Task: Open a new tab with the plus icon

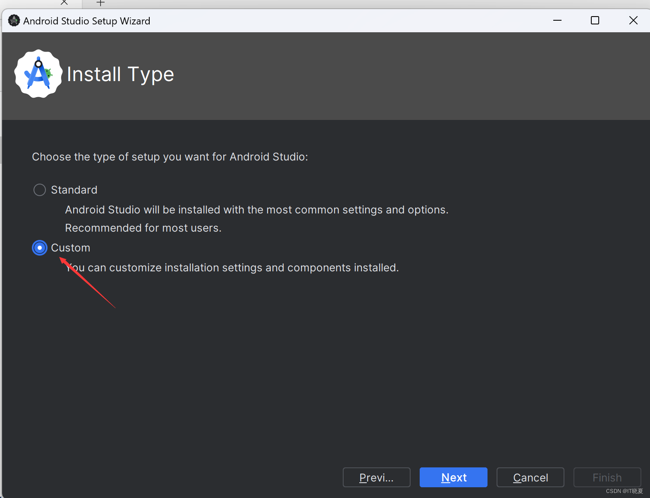Action: (100, 3)
